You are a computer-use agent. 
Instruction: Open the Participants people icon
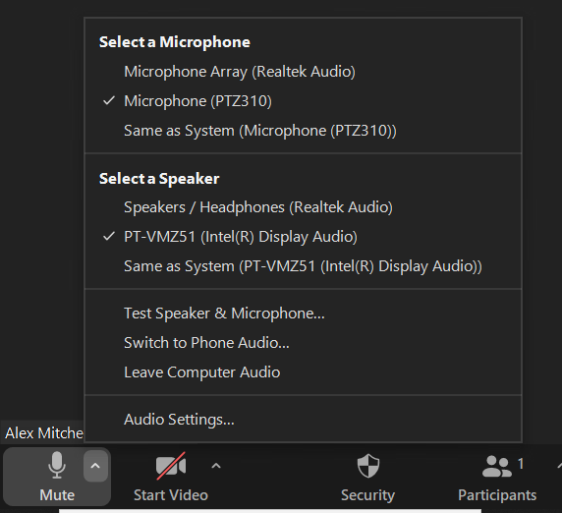pos(497,466)
